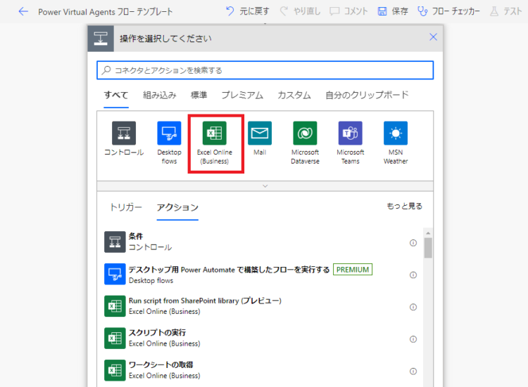
Task: Switch to the プレミアム tab
Action: [x=242, y=95]
